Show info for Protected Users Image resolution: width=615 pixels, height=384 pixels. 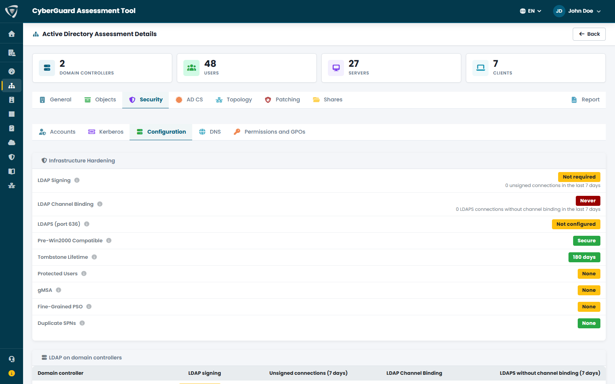(84, 273)
